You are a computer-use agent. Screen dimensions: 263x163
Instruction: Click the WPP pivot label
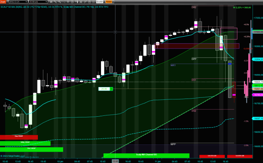(x=173, y=144)
